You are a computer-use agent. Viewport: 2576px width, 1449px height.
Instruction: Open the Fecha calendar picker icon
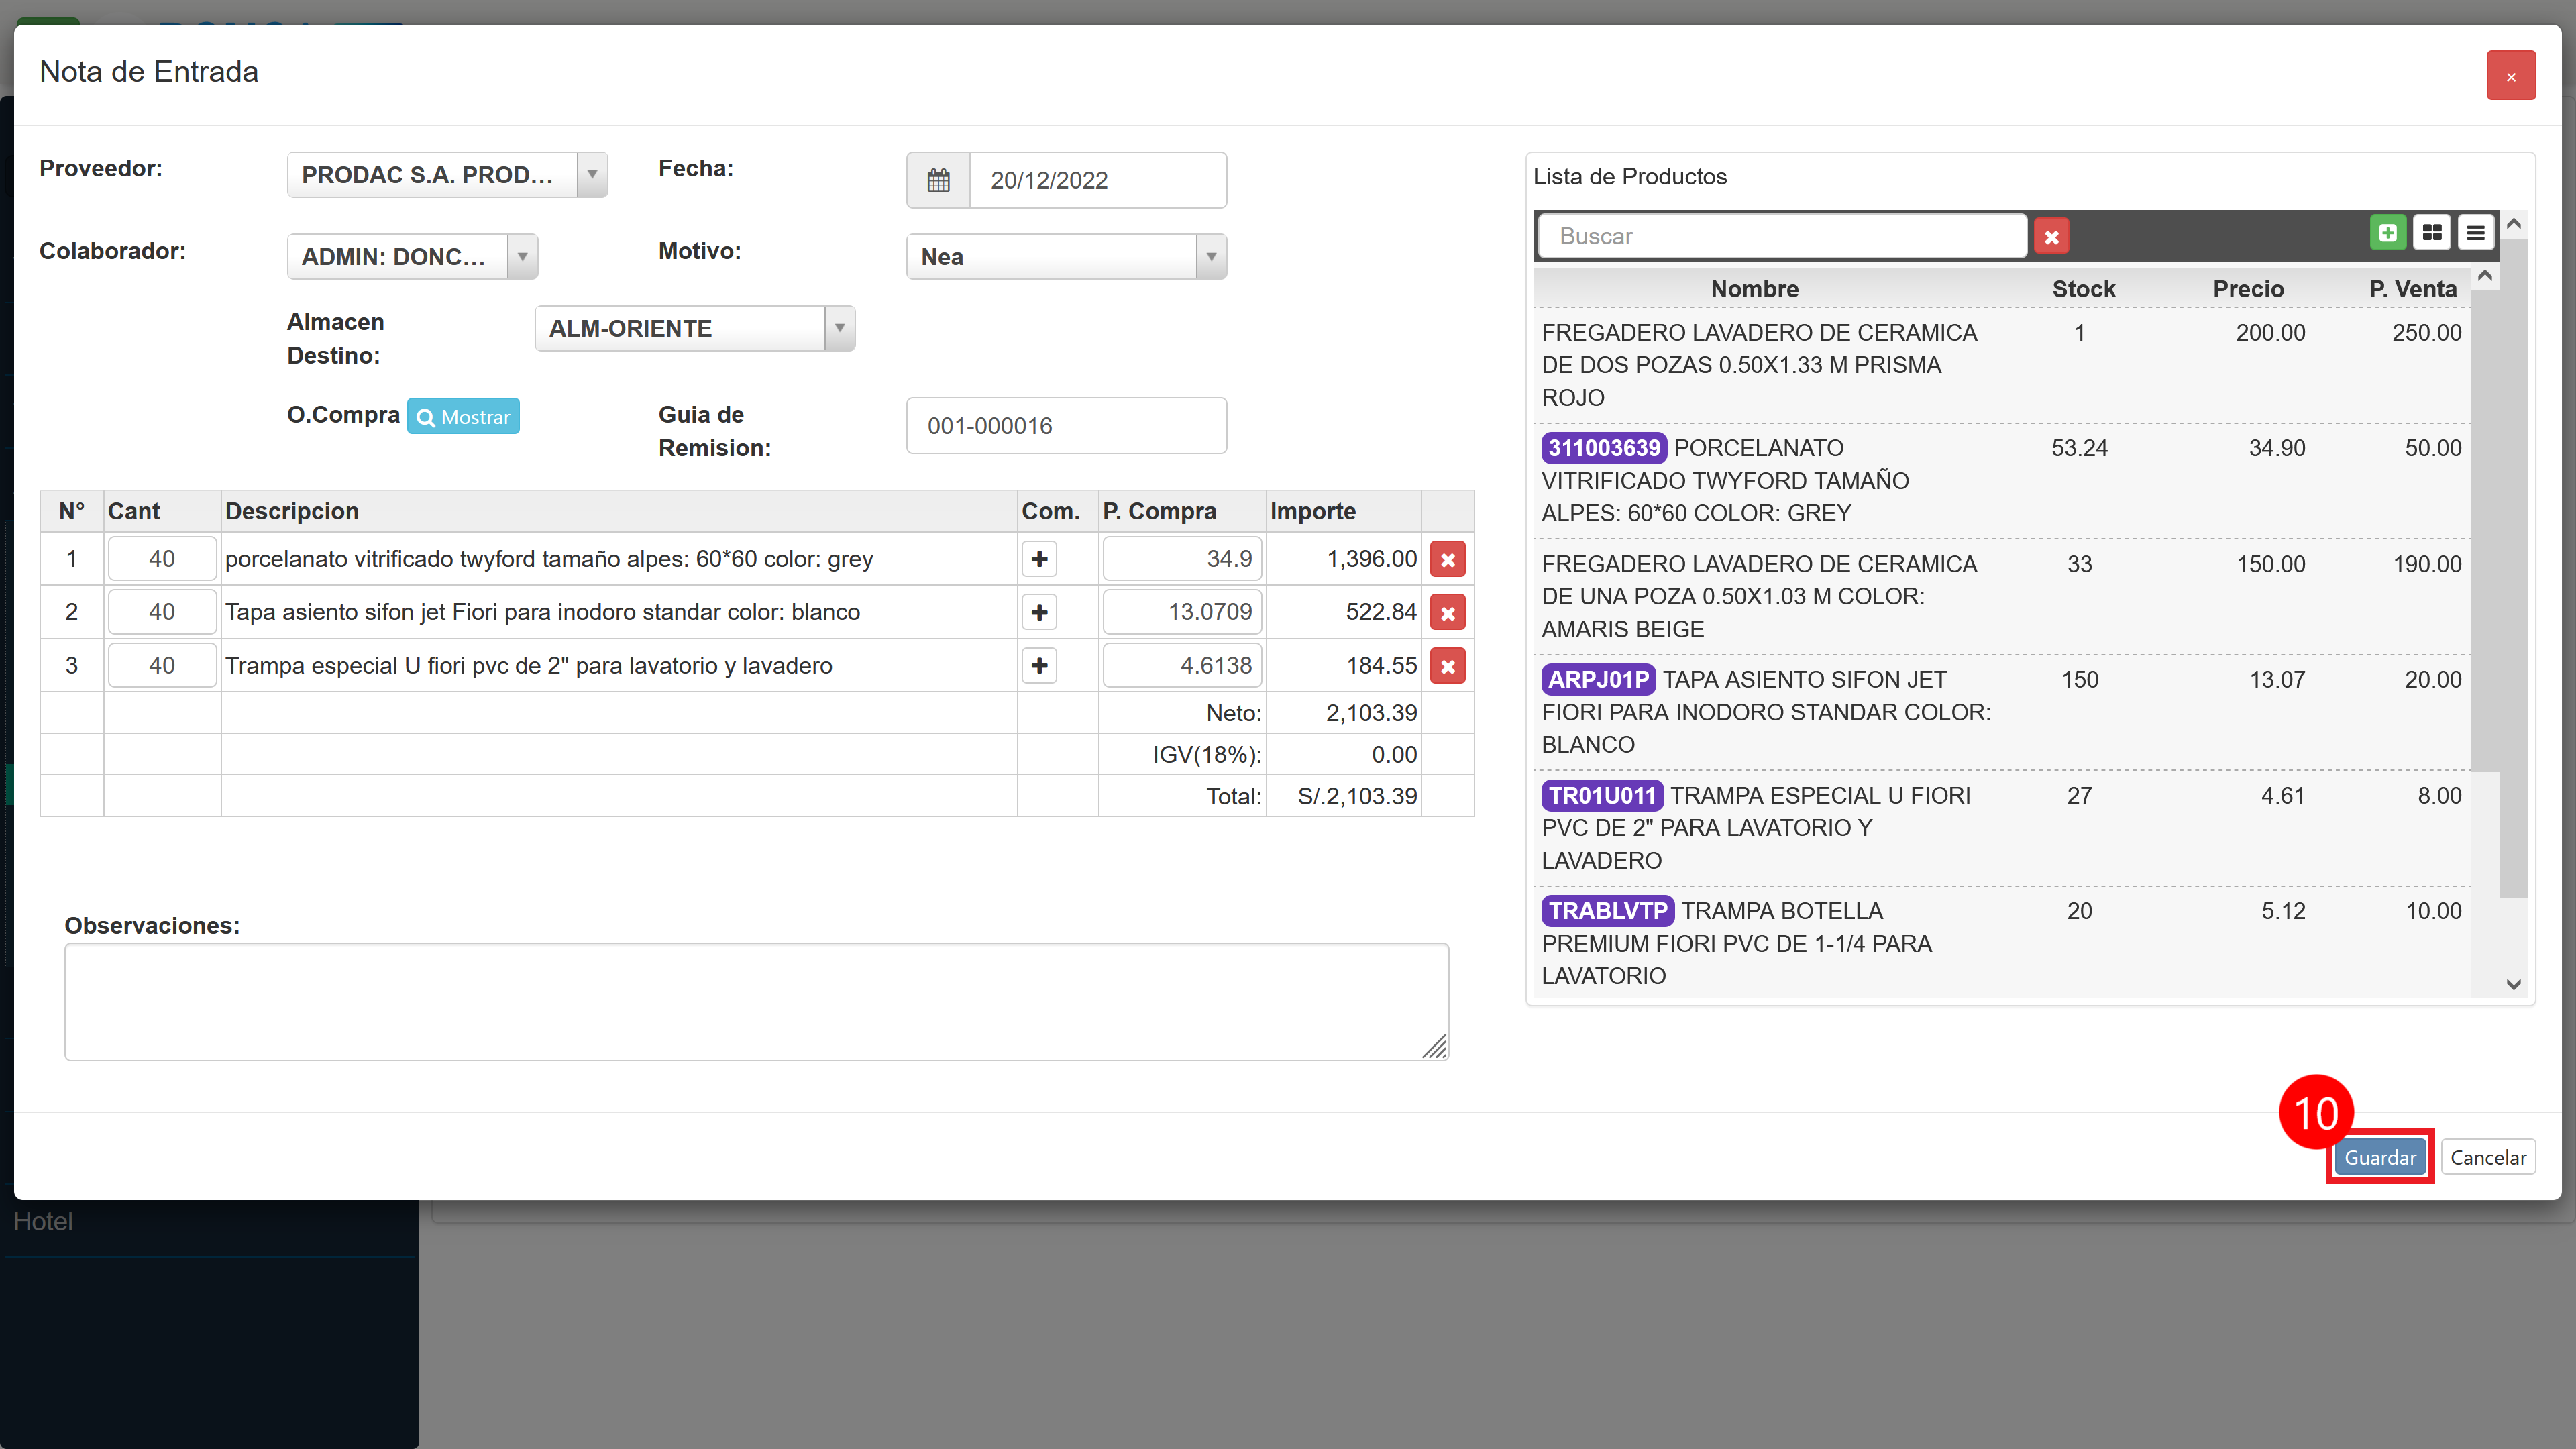coord(938,180)
